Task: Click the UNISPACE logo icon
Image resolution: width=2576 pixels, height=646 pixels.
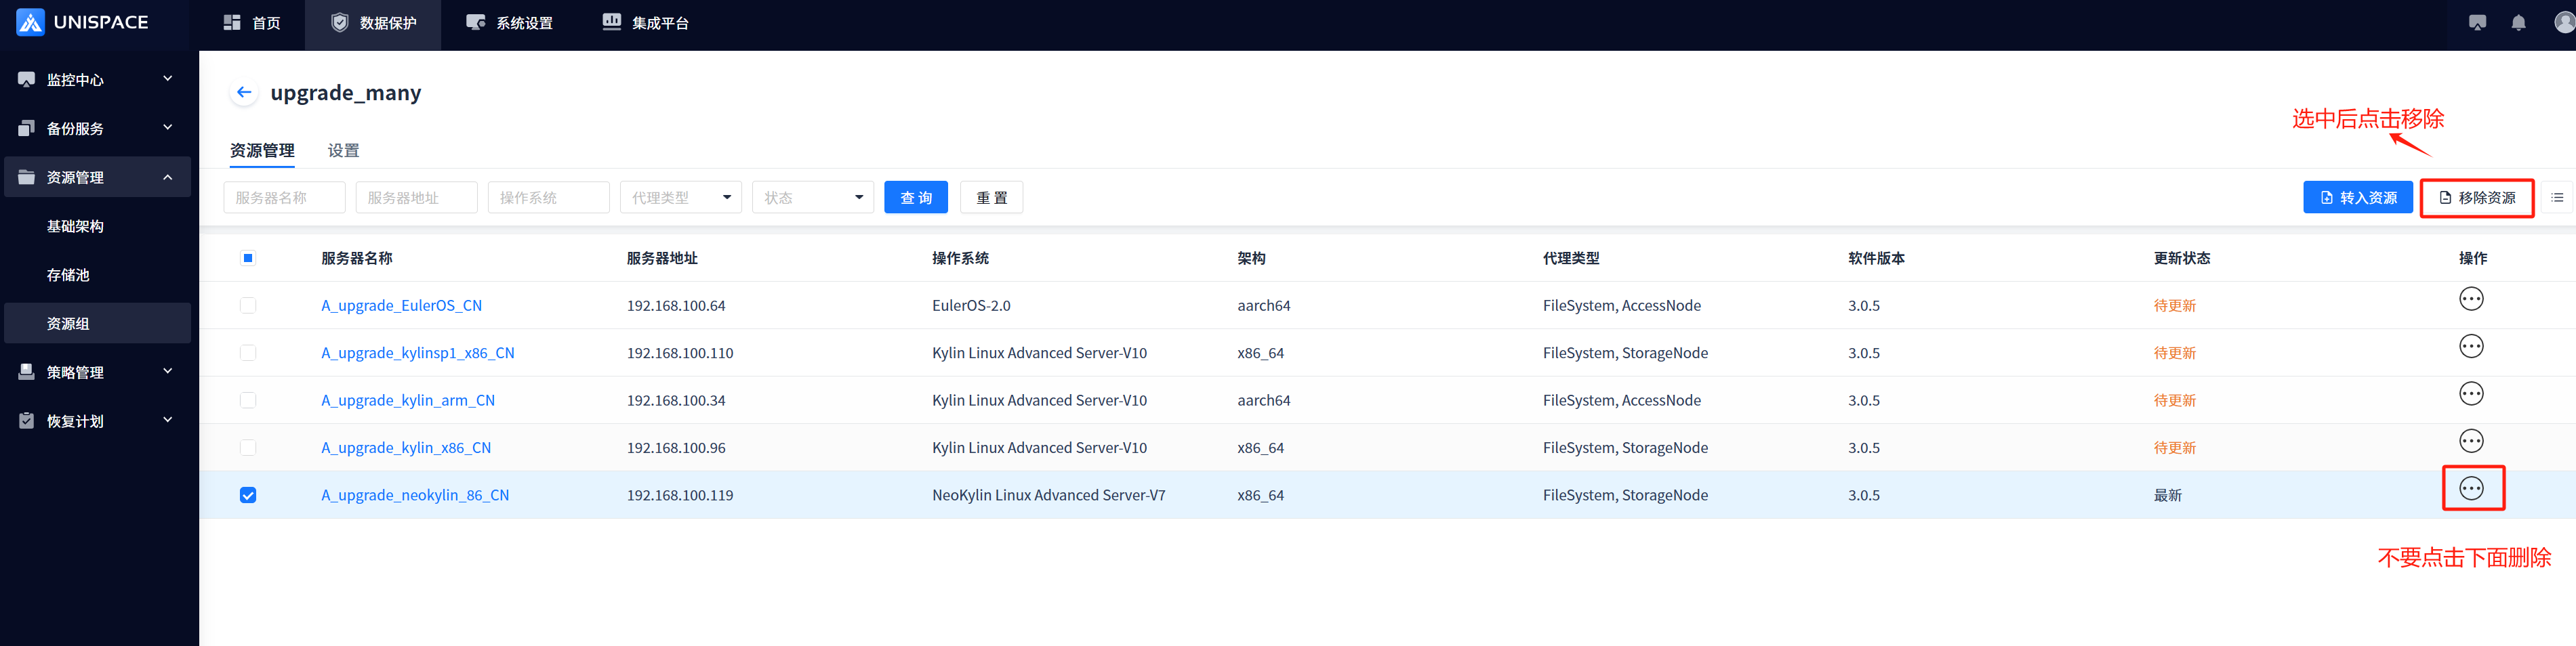Action: tap(30, 22)
